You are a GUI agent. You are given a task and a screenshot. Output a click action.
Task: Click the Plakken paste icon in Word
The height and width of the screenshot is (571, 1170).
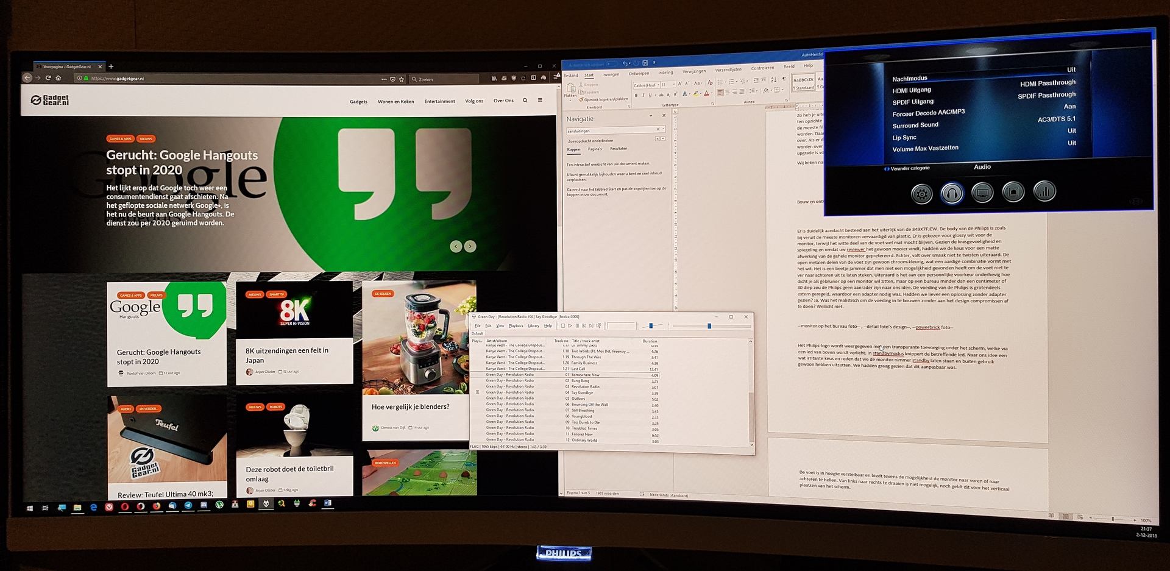pos(570,88)
